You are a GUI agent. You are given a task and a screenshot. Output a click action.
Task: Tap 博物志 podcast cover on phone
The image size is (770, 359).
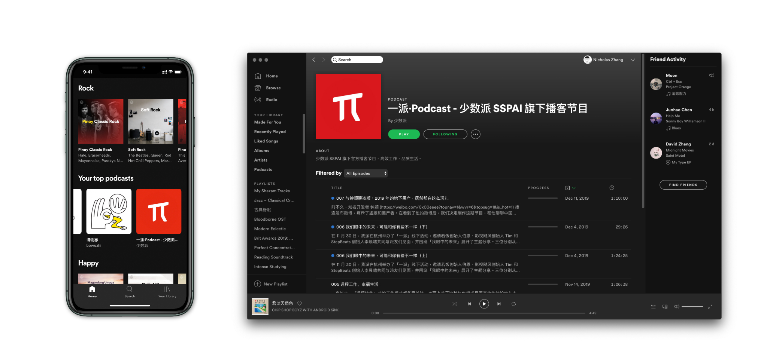pos(109,211)
